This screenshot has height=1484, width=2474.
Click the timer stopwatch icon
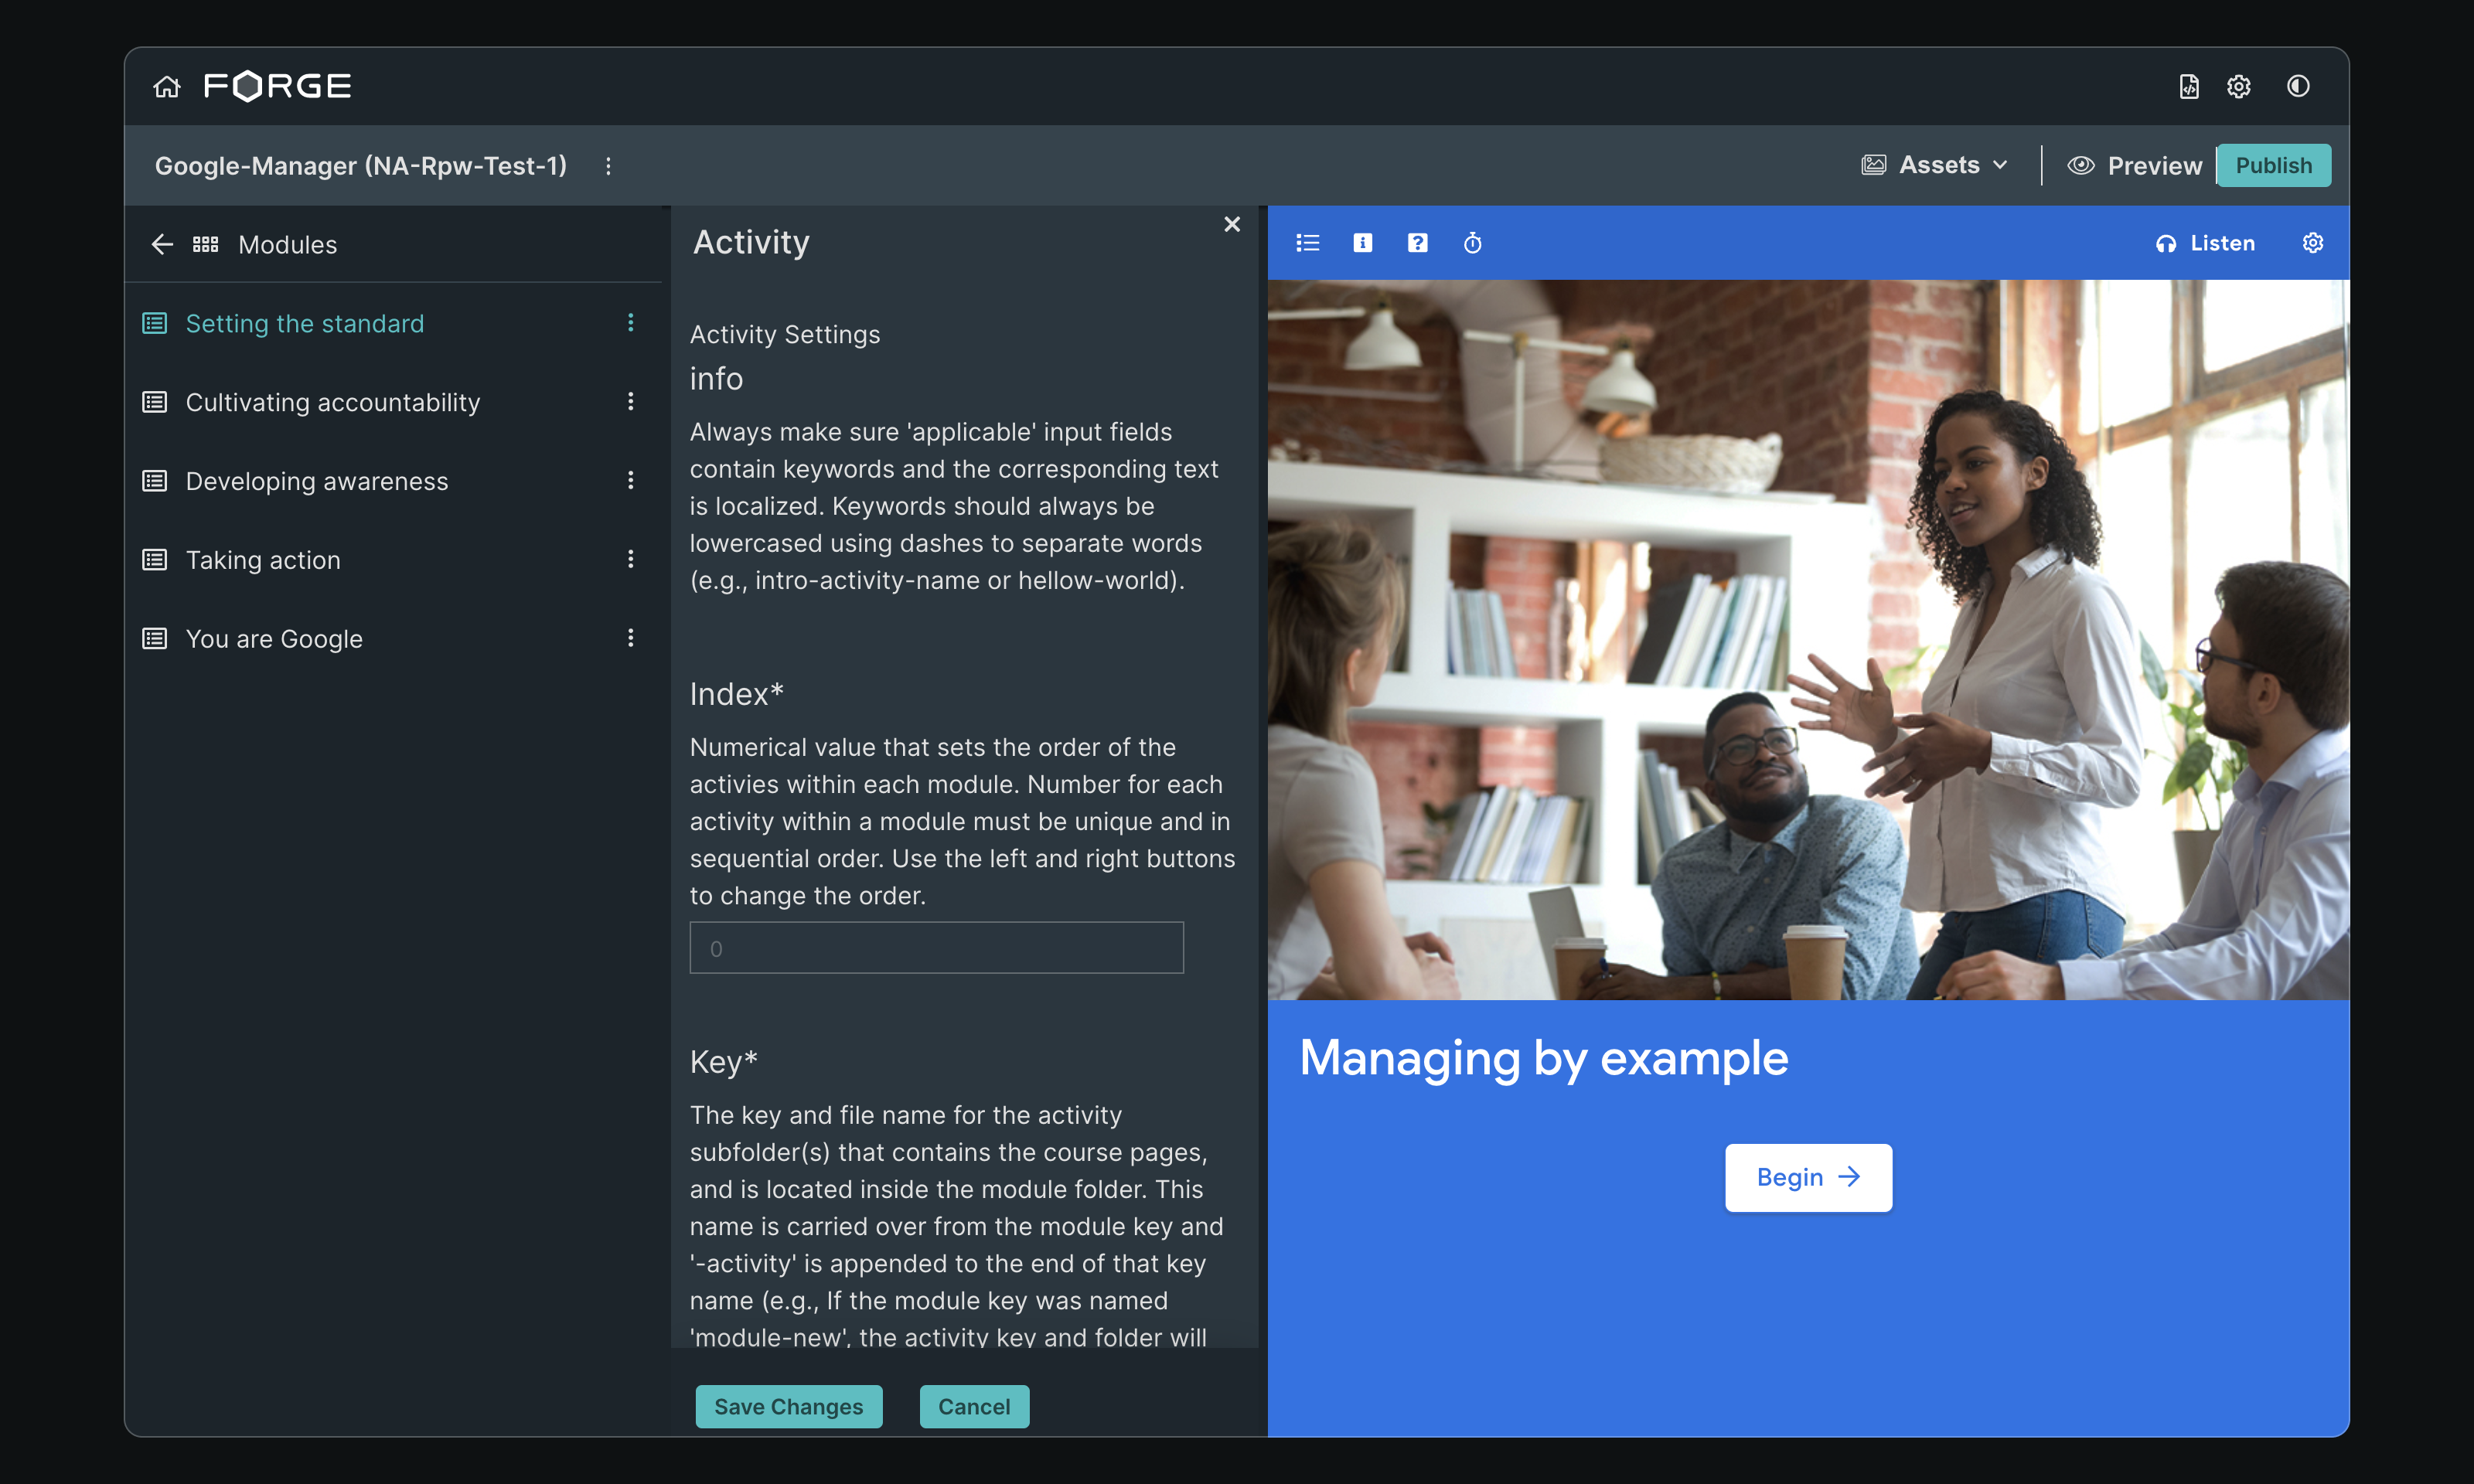tap(1472, 243)
